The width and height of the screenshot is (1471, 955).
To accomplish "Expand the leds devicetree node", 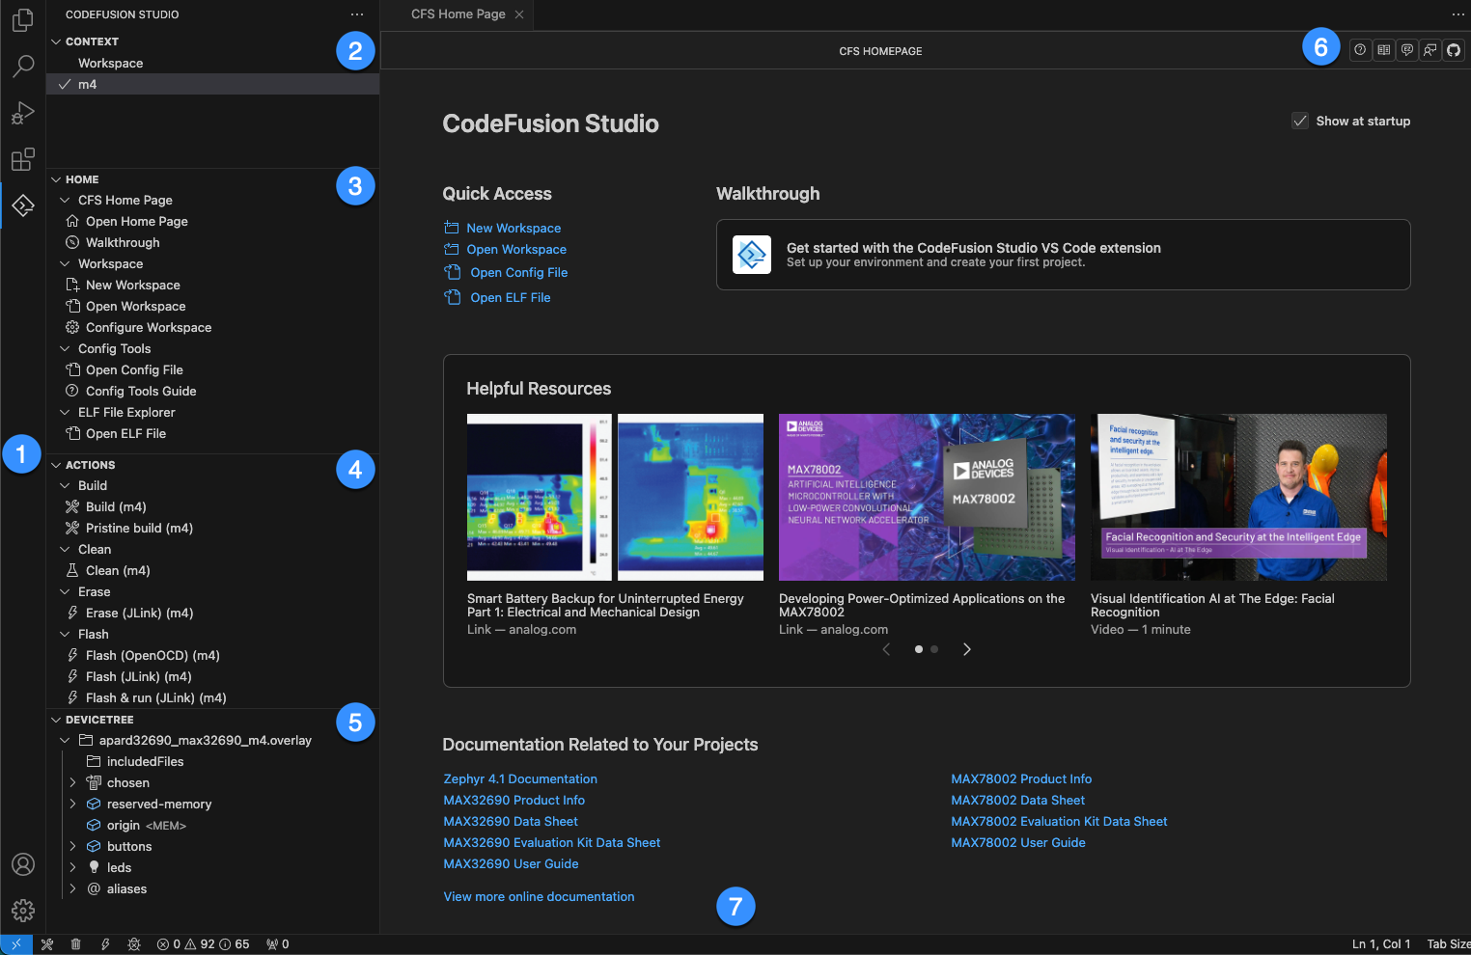I will (72, 867).
